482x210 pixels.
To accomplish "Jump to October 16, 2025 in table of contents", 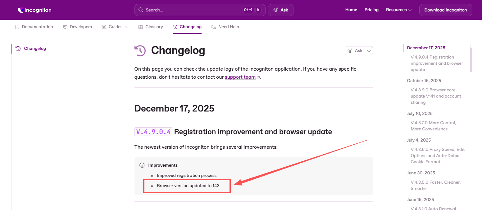I will 424,81.
